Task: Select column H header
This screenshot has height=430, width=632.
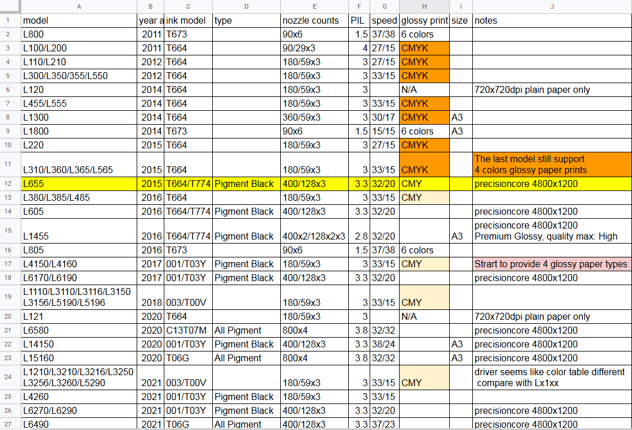Action: 424,6
